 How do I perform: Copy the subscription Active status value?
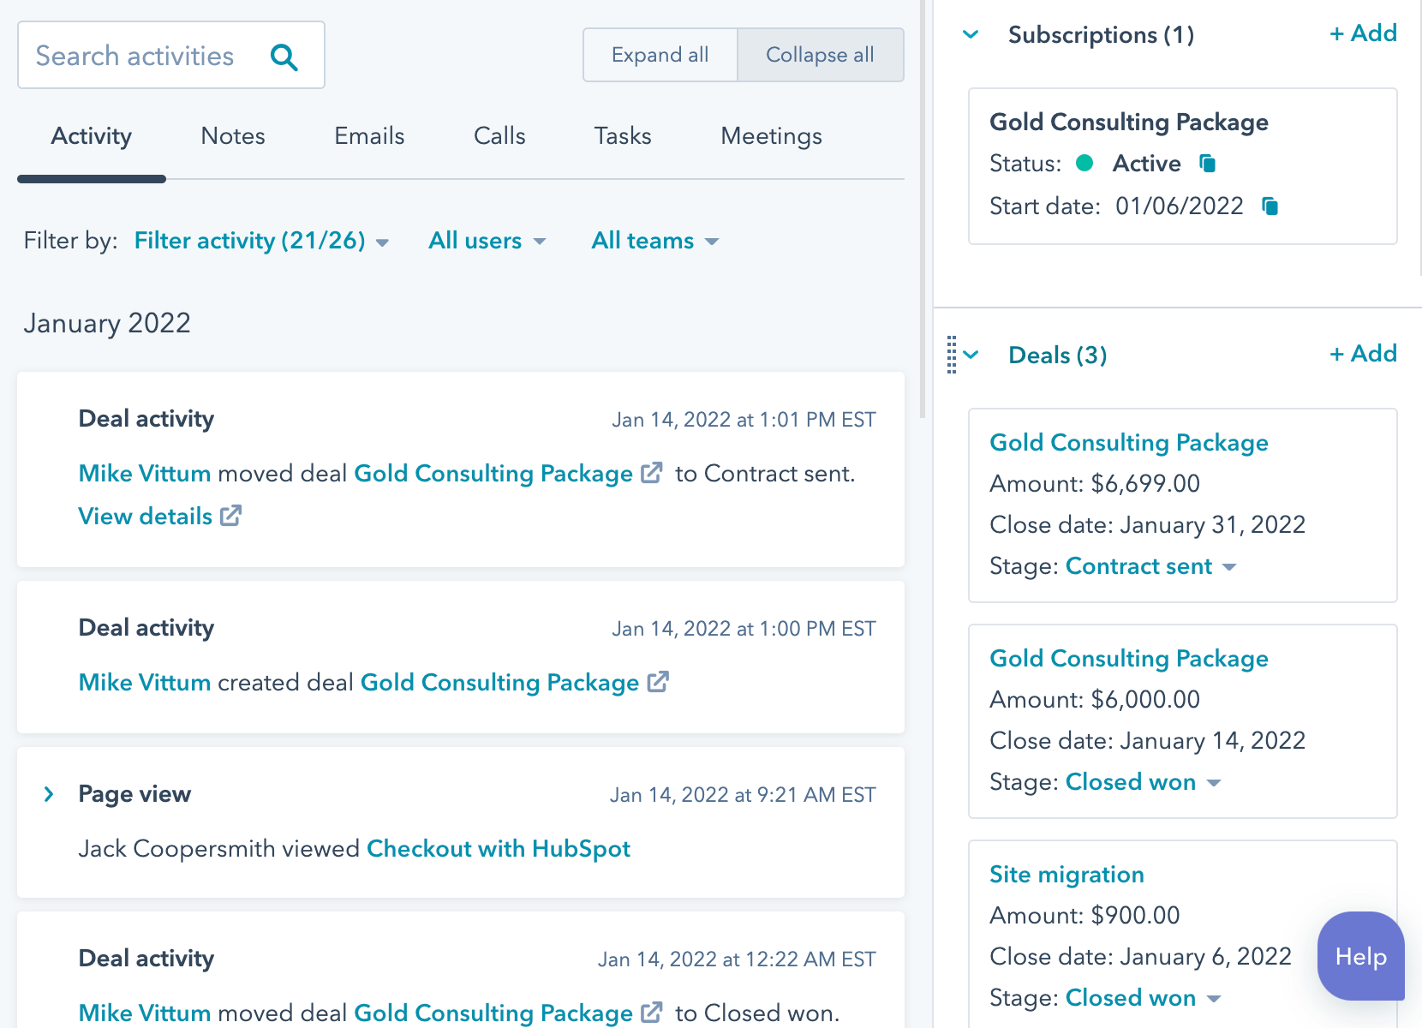1207,164
